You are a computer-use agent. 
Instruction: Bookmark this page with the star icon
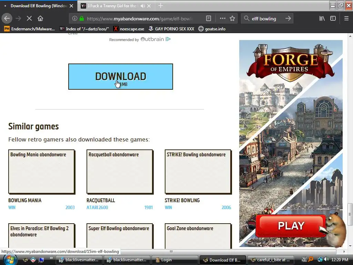[232, 19]
